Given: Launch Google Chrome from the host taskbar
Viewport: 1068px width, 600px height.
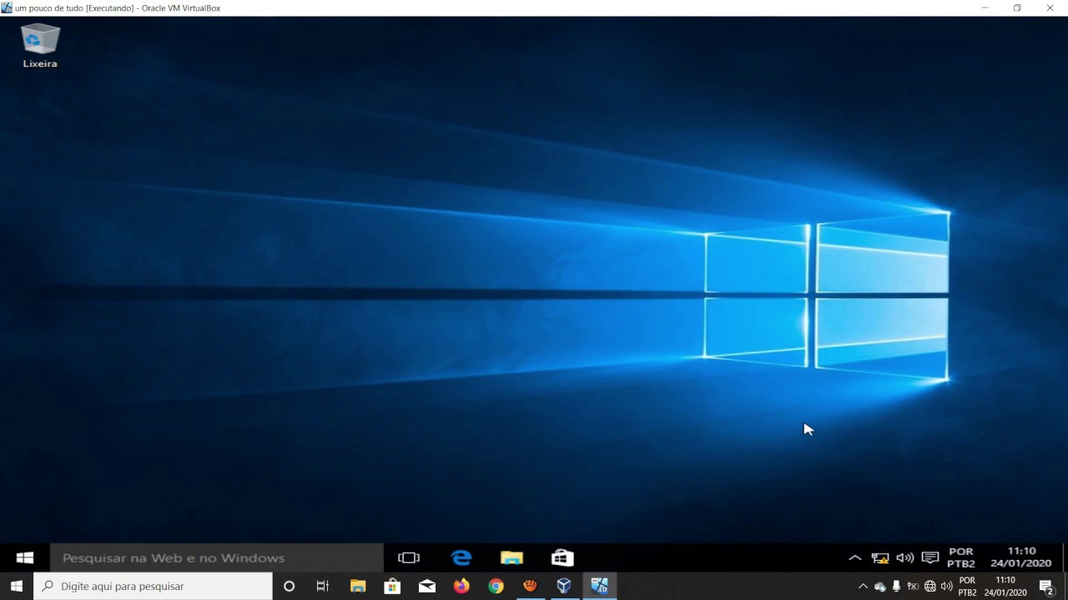Looking at the screenshot, I should (496, 586).
